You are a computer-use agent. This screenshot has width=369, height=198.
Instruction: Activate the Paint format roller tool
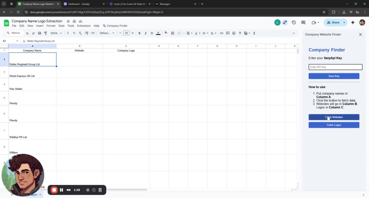pos(46,33)
